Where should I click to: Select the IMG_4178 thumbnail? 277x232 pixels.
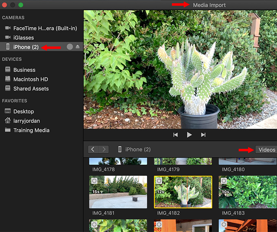pos(118,161)
